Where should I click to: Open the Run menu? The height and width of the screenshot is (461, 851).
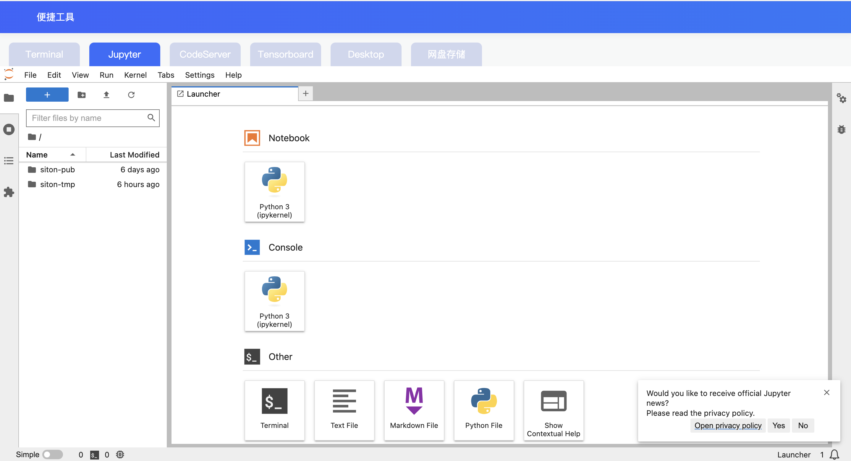(x=106, y=75)
